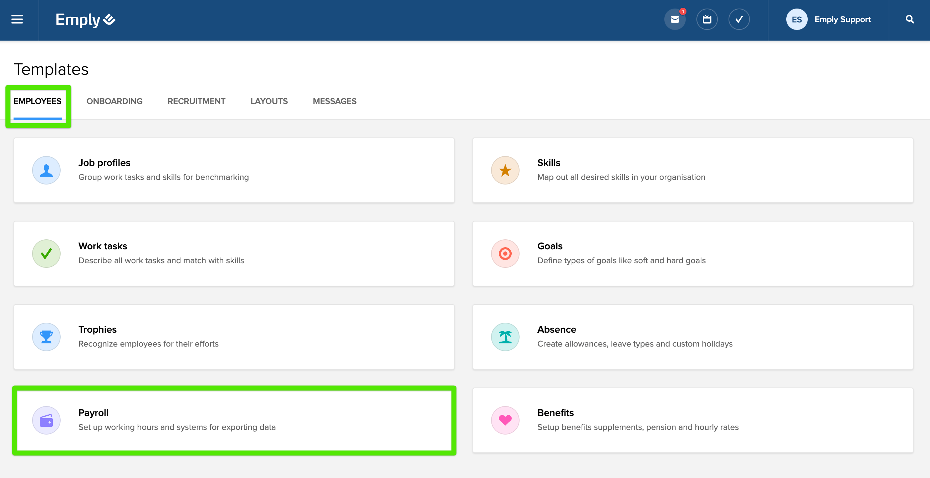
Task: Open the calendar icon in header
Action: pos(706,20)
